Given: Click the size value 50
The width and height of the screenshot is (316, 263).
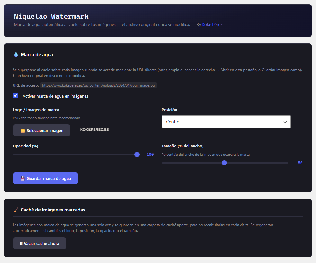Looking at the screenshot, I should 300,163.
